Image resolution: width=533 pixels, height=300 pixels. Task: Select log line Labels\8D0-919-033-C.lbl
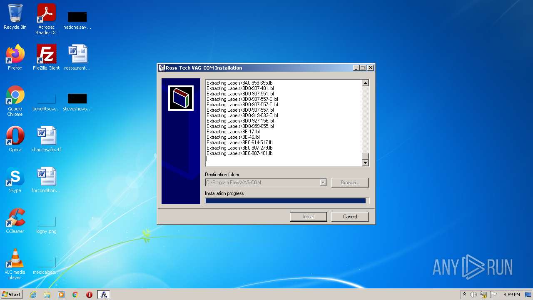click(x=242, y=115)
